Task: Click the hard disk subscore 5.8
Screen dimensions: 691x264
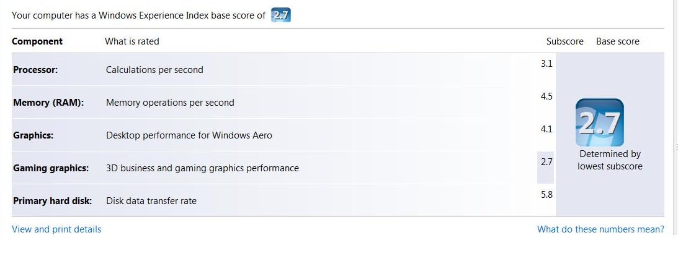Action: [546, 195]
